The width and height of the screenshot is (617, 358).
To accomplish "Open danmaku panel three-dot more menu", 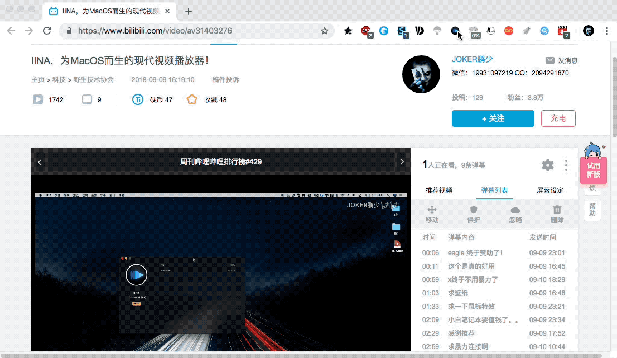I will coord(566,165).
